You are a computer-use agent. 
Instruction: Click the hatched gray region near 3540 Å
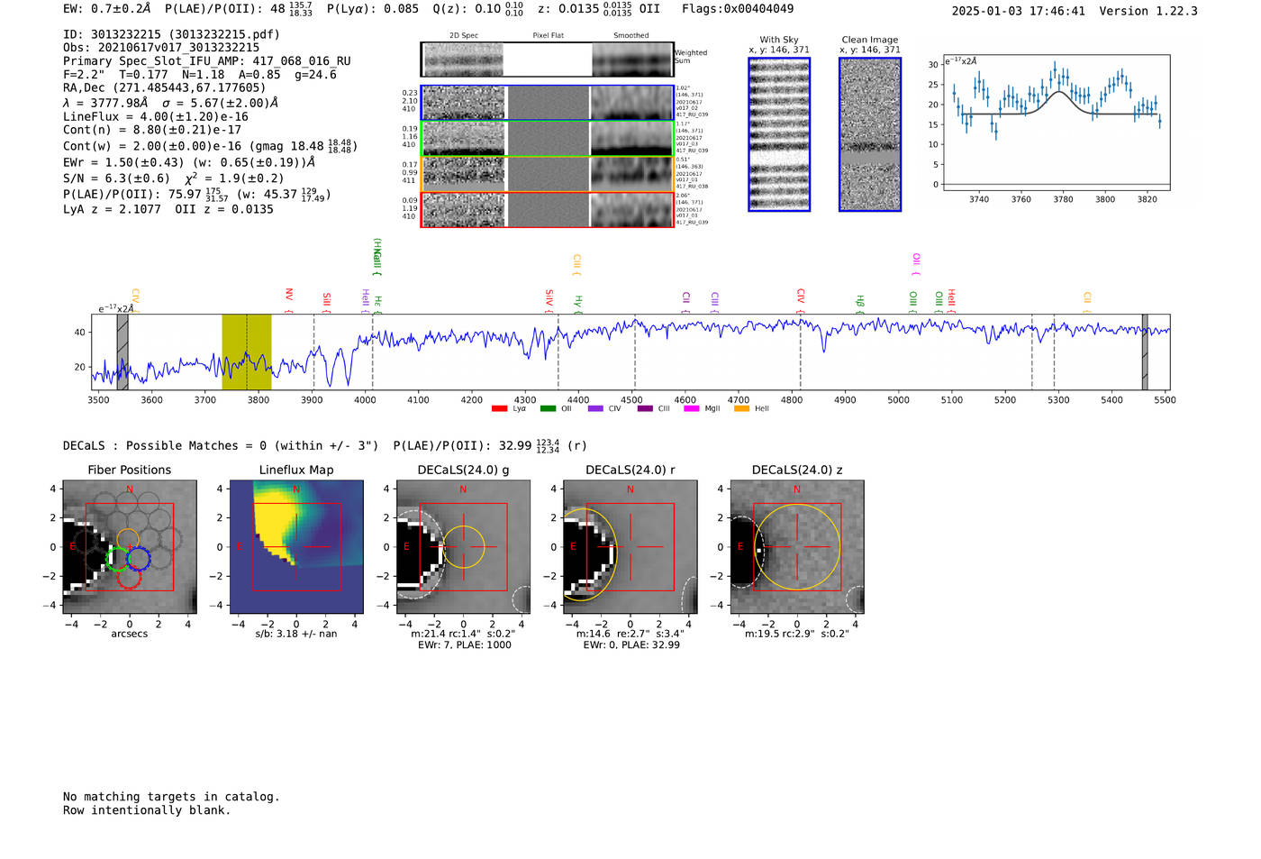coord(122,352)
